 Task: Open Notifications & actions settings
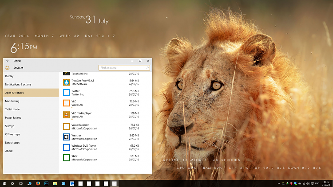click(x=18, y=84)
